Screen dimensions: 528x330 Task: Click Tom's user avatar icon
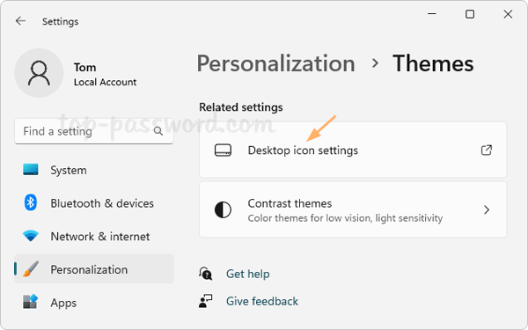[x=39, y=73]
